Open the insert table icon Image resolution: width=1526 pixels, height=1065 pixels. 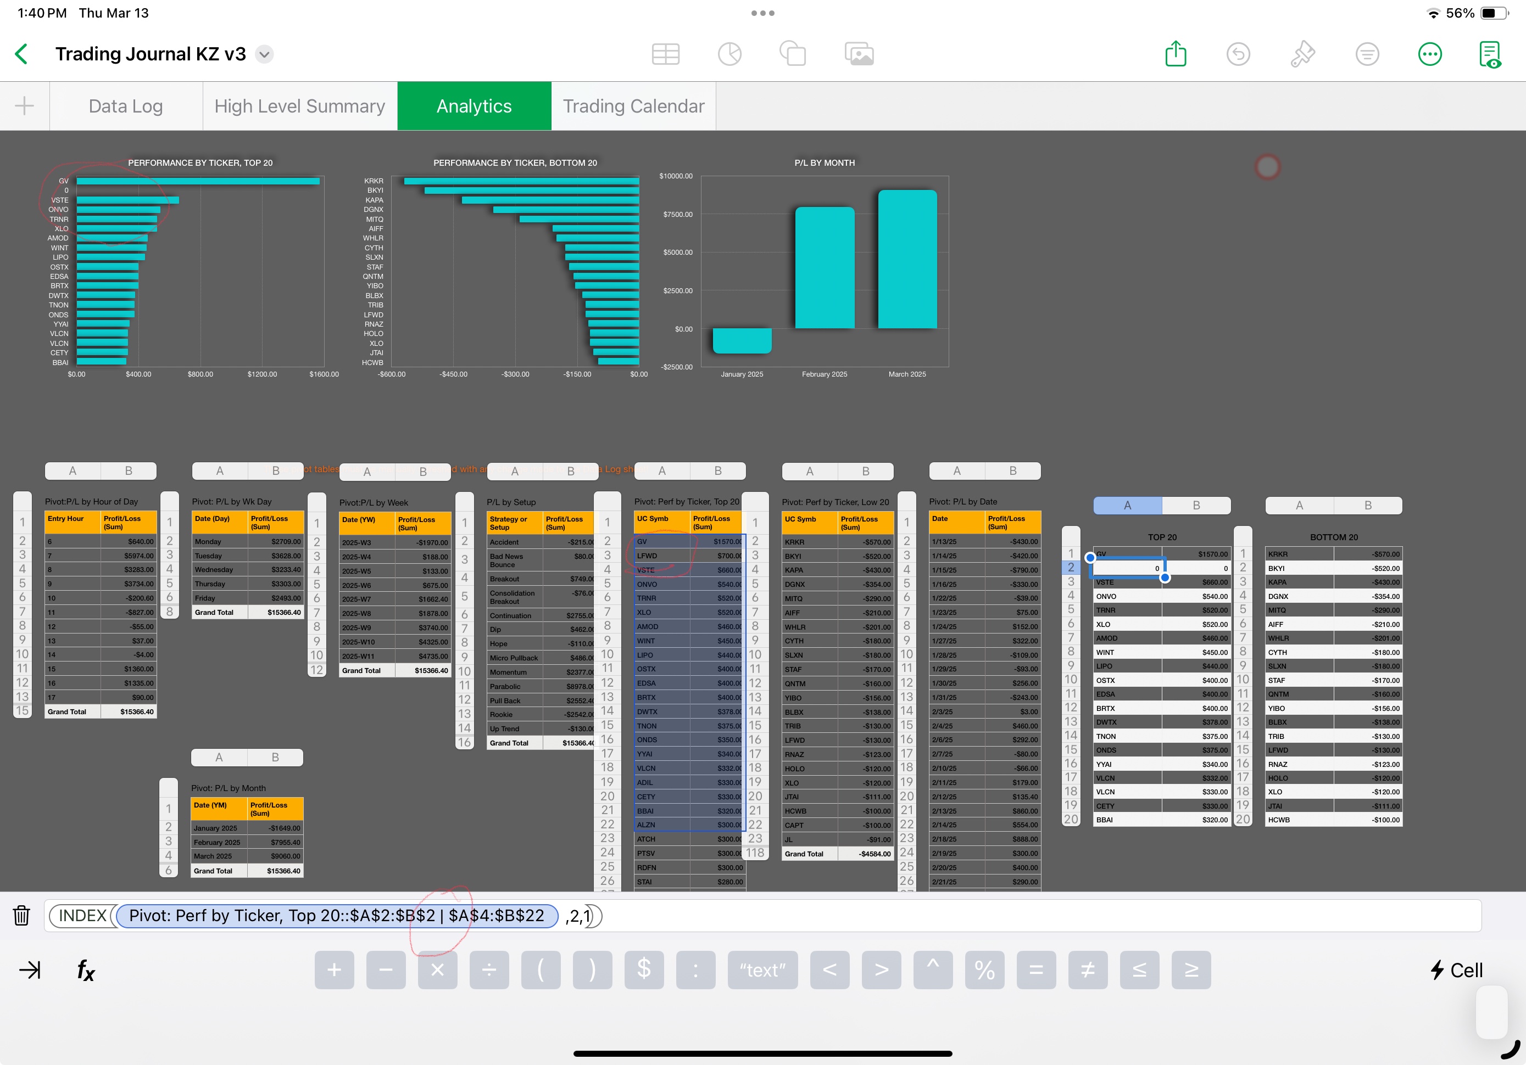point(665,54)
